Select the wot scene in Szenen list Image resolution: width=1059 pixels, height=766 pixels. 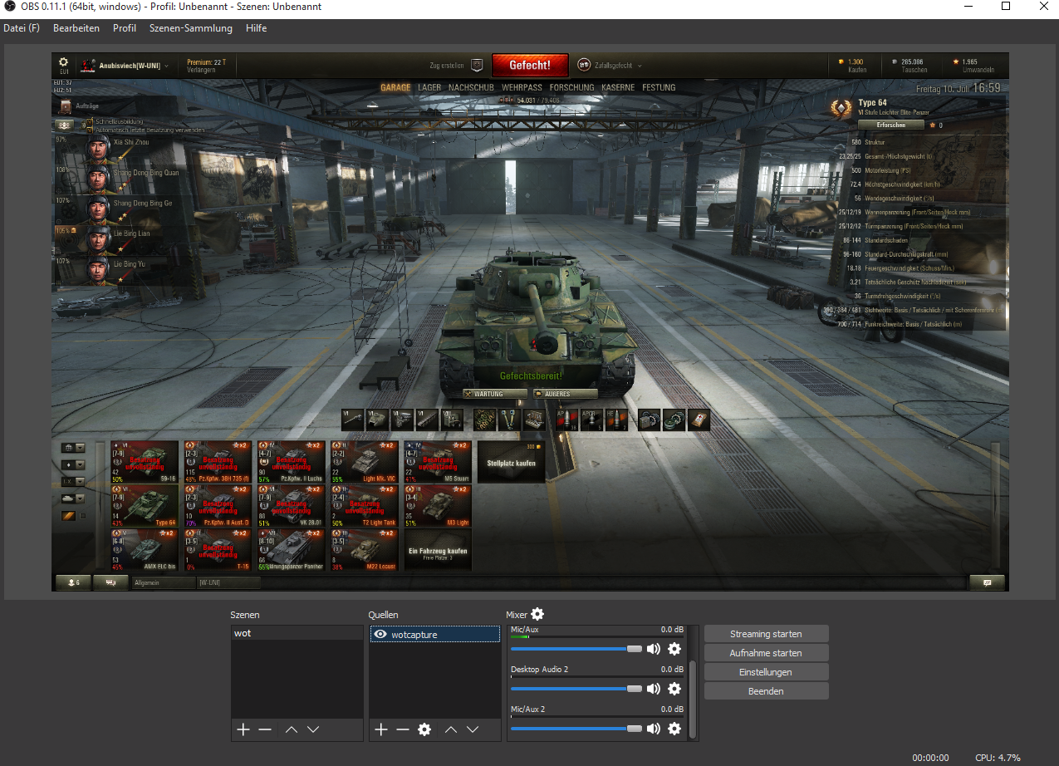297,633
